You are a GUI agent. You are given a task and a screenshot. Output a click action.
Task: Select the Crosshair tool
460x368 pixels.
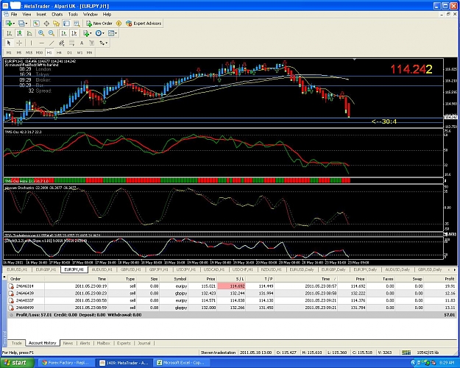point(19,43)
